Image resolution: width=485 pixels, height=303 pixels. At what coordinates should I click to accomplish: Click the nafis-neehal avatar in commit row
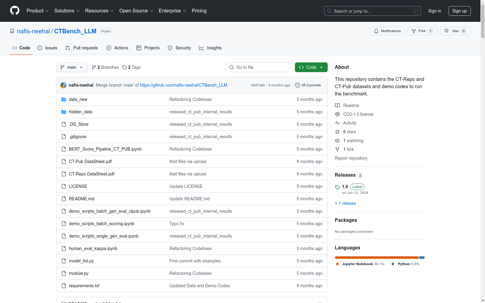pyautogui.click(x=63, y=85)
